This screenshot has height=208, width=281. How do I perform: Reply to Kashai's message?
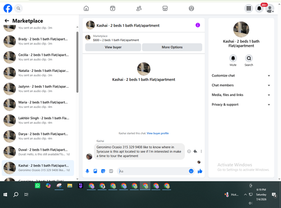(x=195, y=151)
